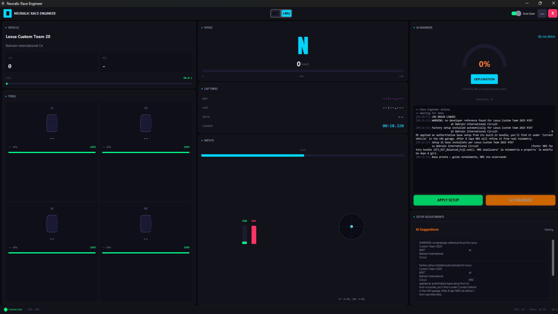Click the FPS: 22 status entry
This screenshot has width=558, height=314.
point(519,309)
